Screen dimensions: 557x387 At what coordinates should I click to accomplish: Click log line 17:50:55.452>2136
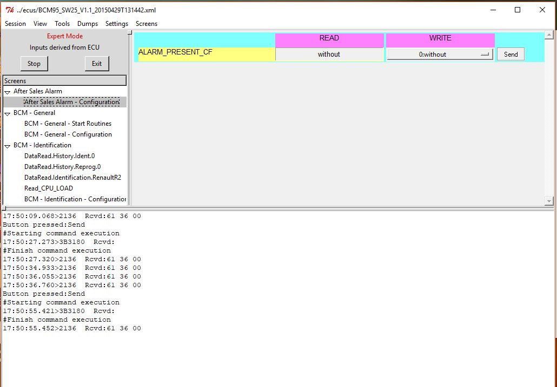pos(72,329)
